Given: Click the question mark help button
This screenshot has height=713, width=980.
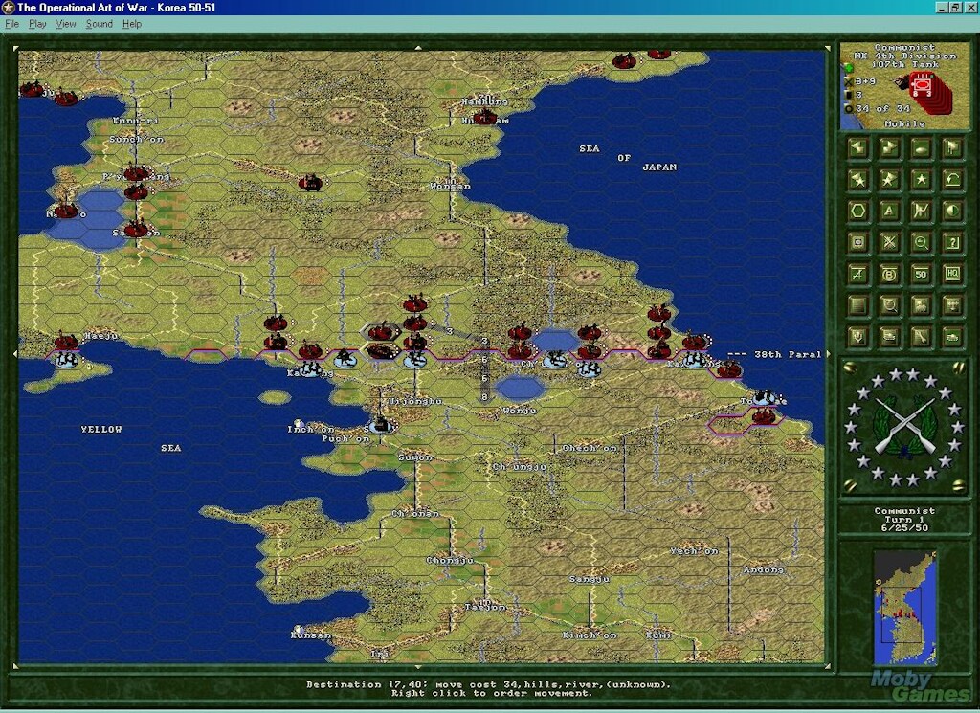Looking at the screenshot, I should (952, 242).
